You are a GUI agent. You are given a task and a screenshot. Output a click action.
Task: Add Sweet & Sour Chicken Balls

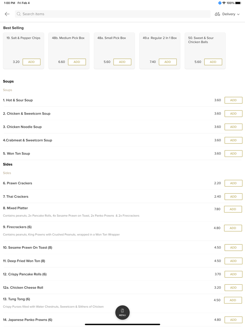213,62
